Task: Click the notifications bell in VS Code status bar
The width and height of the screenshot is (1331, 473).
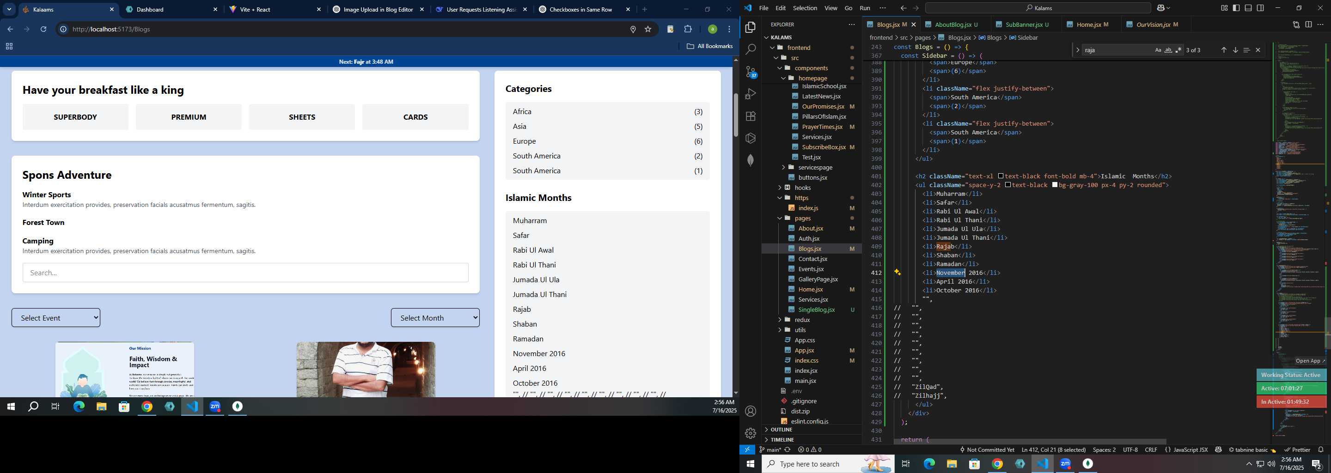Action: (1321, 450)
